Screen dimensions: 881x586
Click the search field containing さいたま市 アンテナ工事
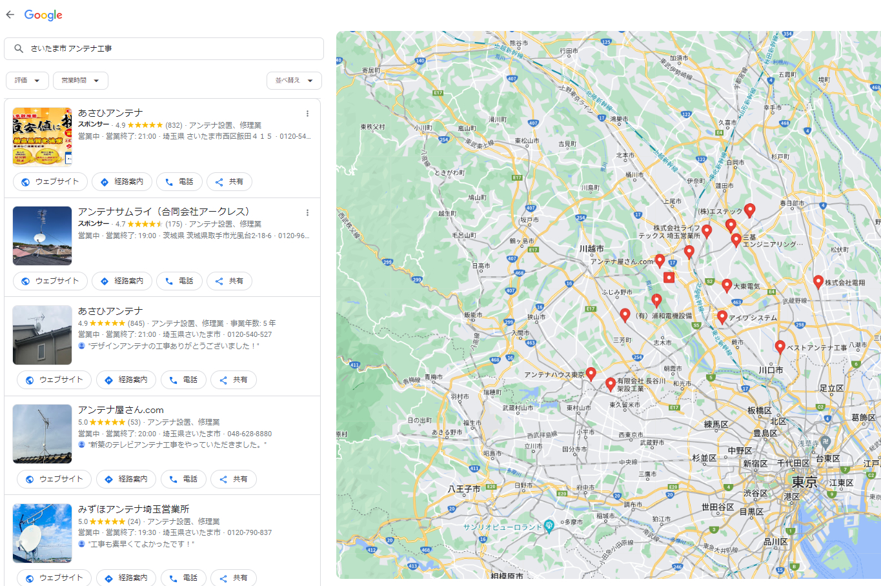click(x=168, y=48)
